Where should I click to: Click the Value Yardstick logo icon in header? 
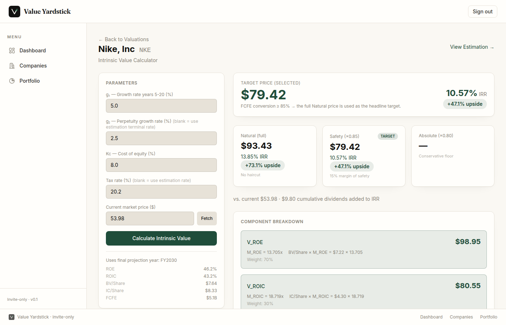pos(14,12)
